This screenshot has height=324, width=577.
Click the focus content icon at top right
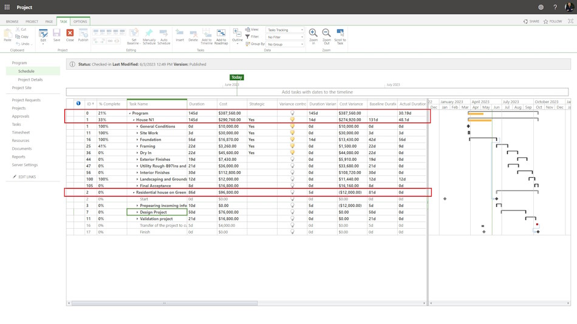coord(570,21)
